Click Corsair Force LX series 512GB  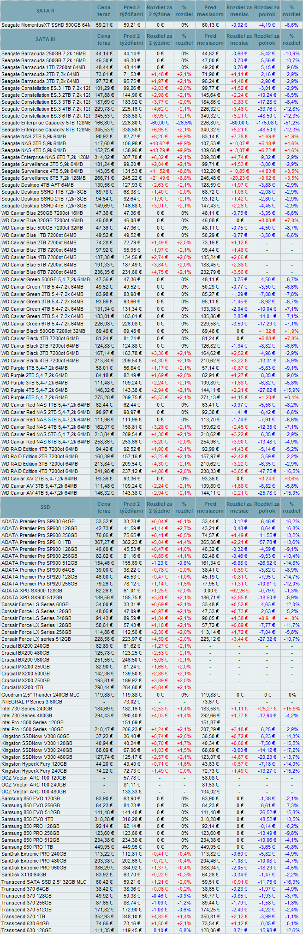coord(36,639)
